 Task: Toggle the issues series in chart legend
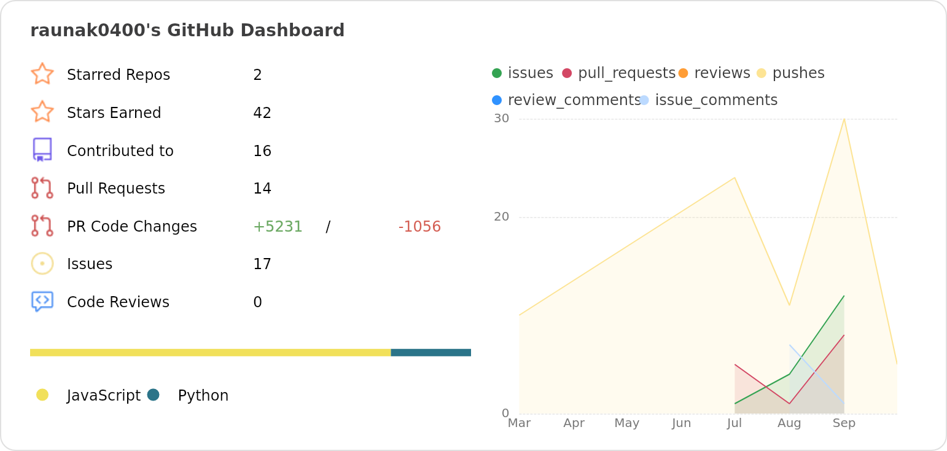[x=523, y=73]
